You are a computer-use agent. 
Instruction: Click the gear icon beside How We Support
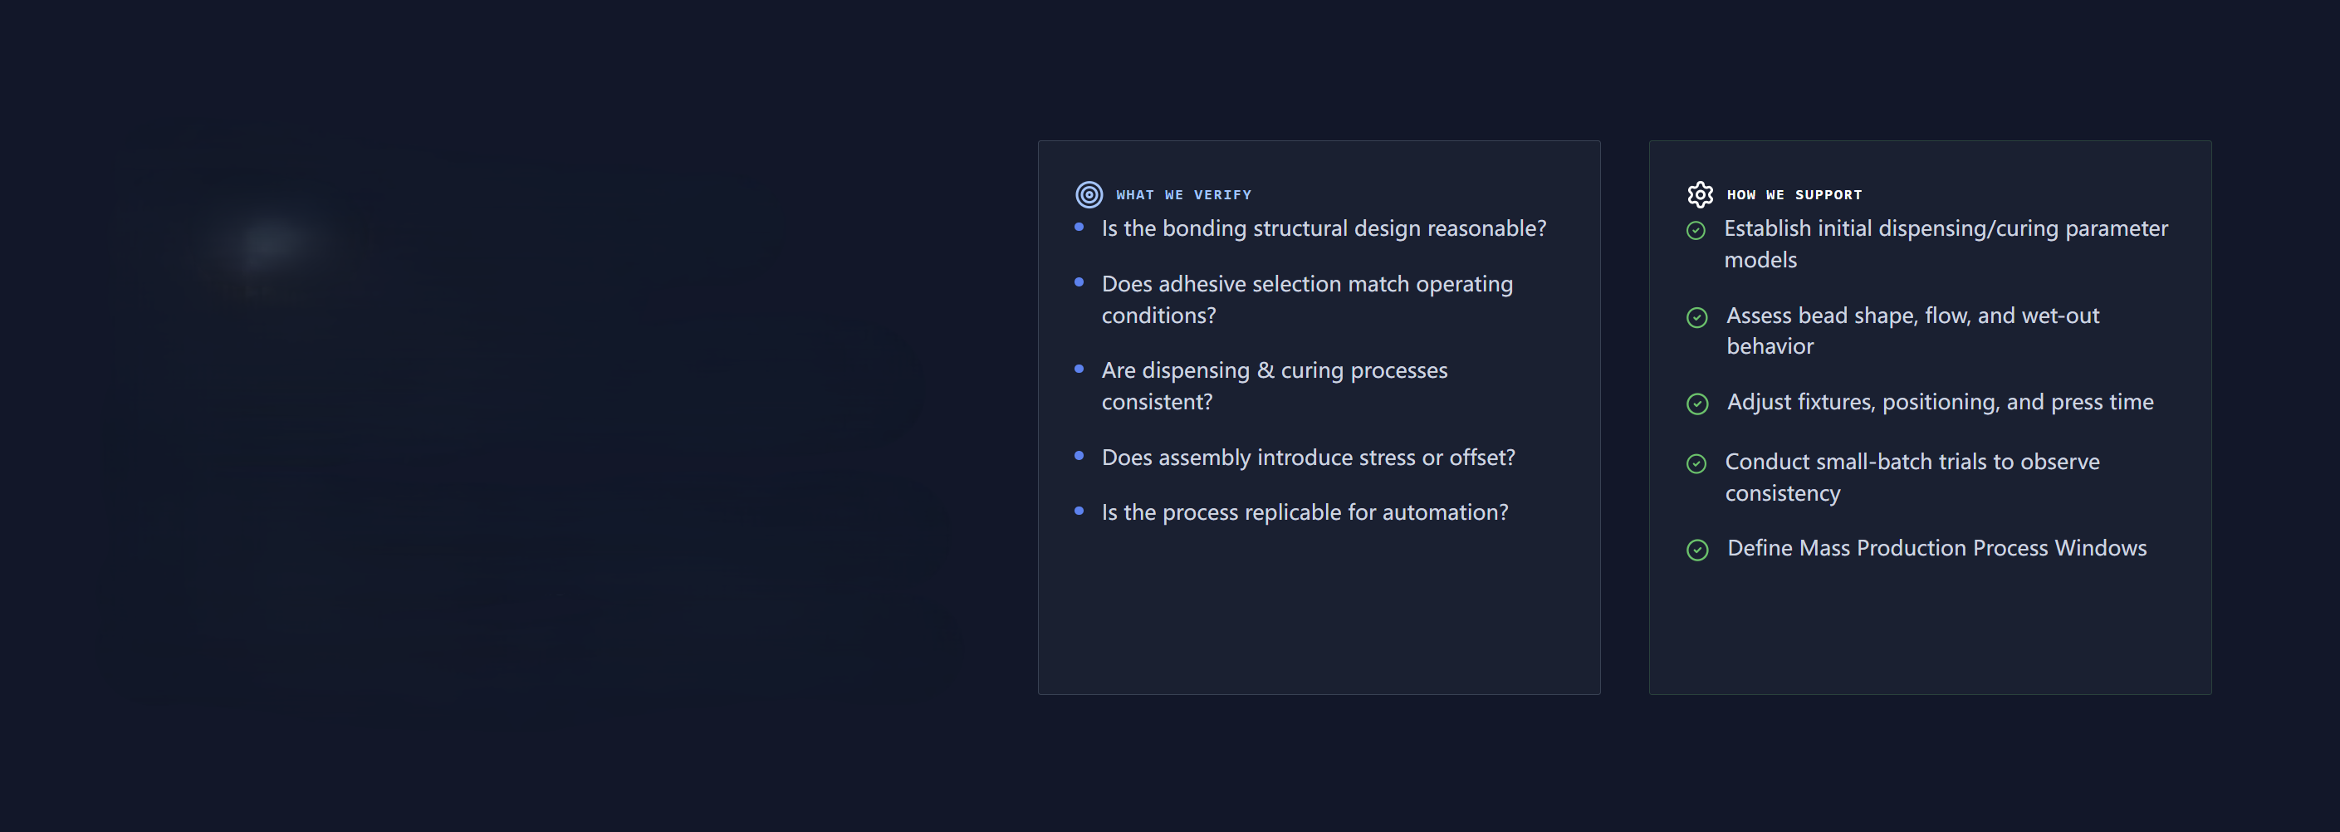pos(1700,194)
